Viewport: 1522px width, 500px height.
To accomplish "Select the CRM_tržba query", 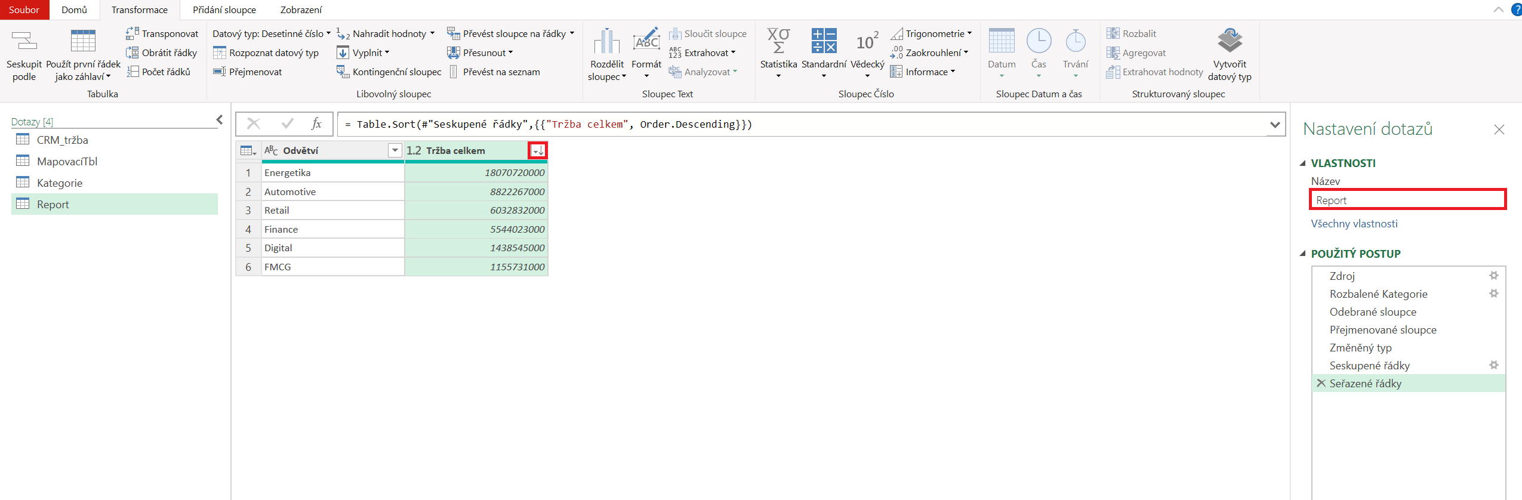I will [x=62, y=140].
